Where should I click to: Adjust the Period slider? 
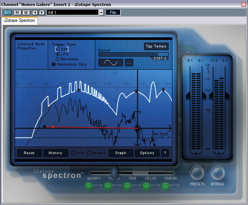133,55
